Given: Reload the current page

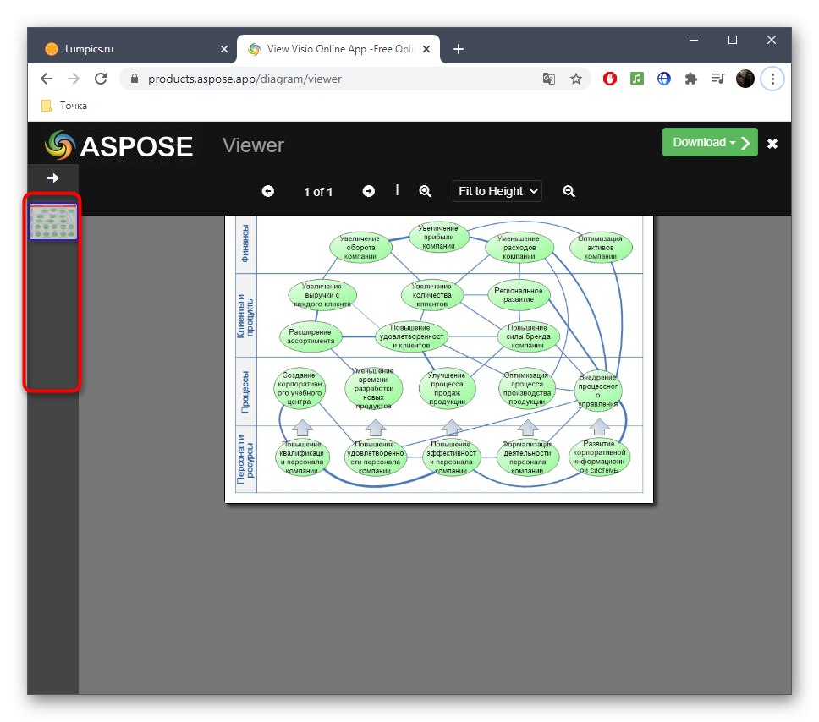Looking at the screenshot, I should (101, 79).
